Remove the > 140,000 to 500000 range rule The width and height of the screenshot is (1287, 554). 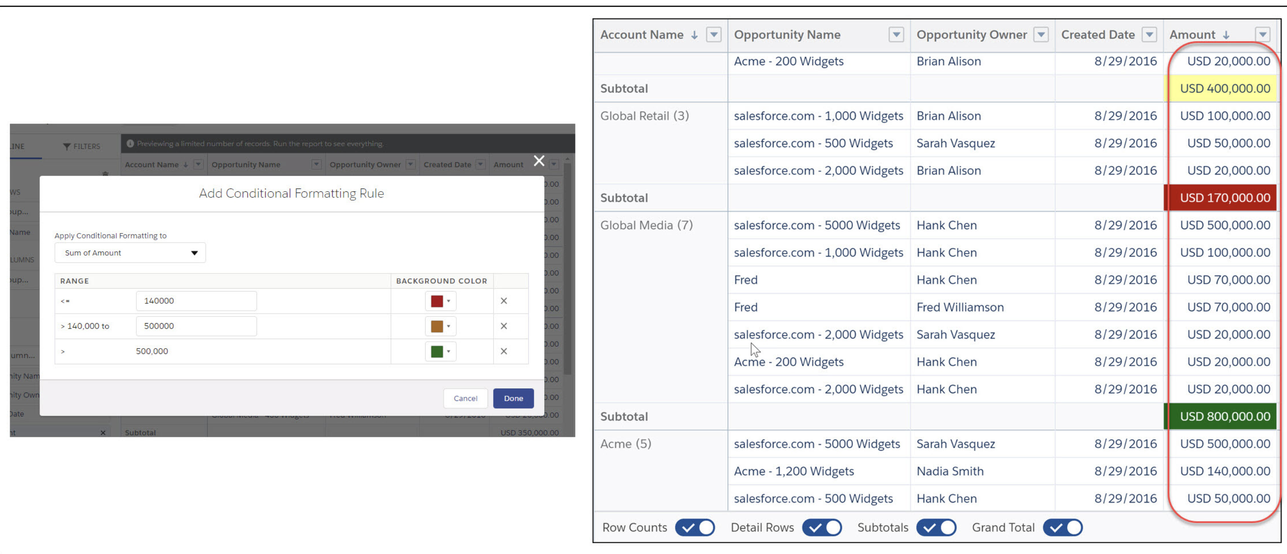click(503, 326)
